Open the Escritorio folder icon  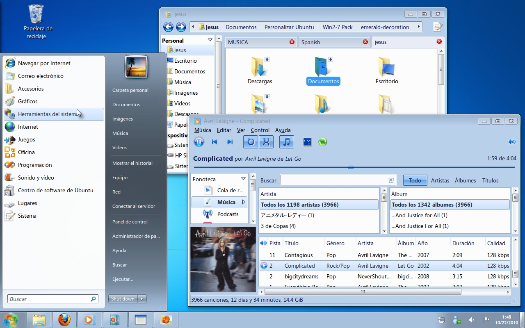[387, 67]
